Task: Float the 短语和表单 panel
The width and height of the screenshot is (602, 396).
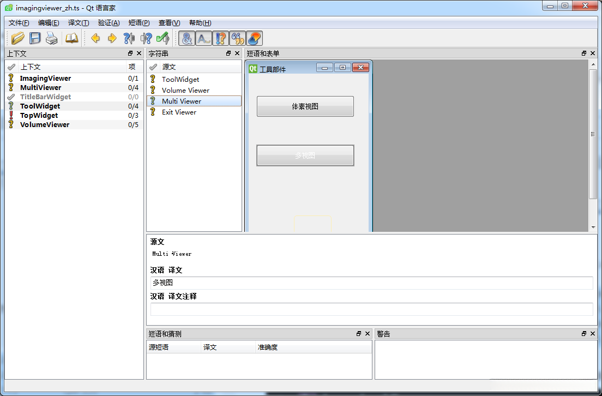Action: (x=584, y=53)
